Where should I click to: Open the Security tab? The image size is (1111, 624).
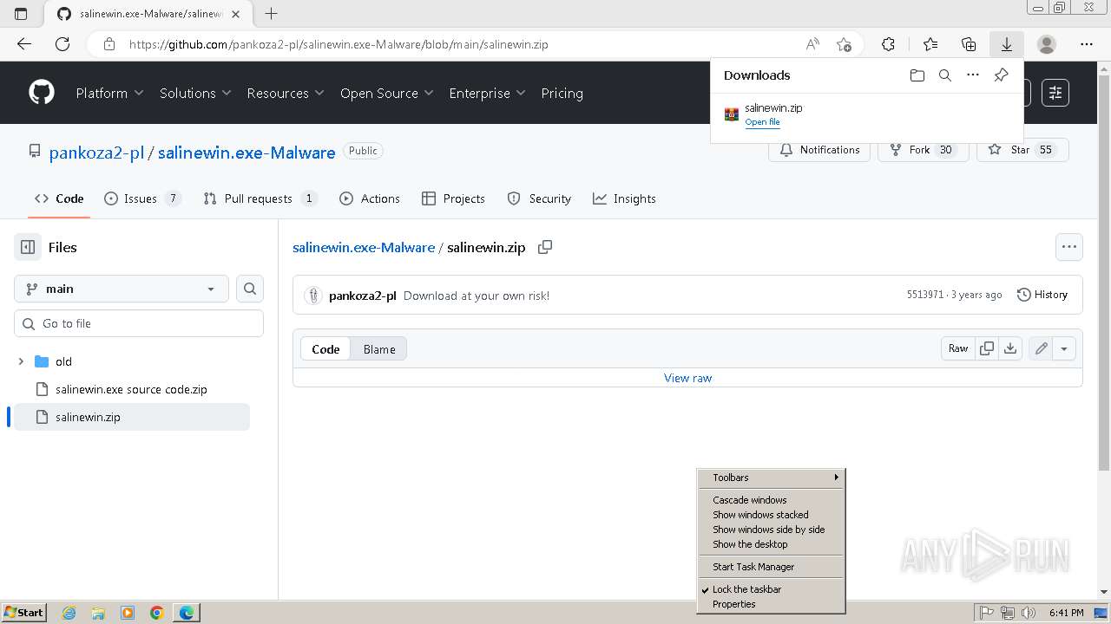pyautogui.click(x=539, y=198)
